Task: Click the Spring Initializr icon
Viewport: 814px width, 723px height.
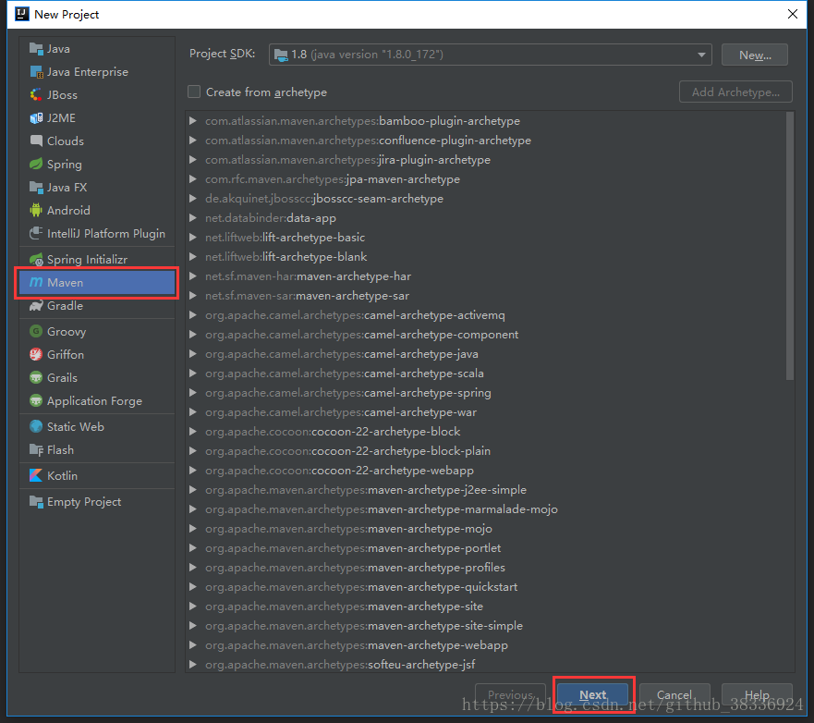Action: (x=36, y=259)
